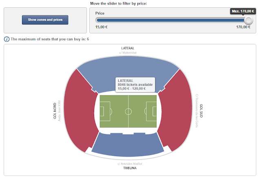Click the GOL SUD vertical label
Viewport: 261px width, 177px height.
(201, 111)
